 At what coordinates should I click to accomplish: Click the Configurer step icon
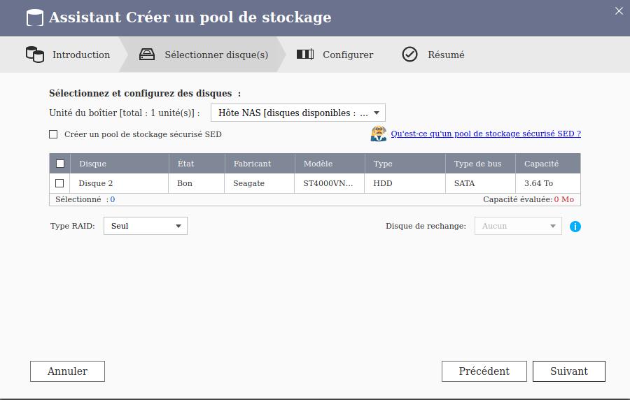click(304, 55)
